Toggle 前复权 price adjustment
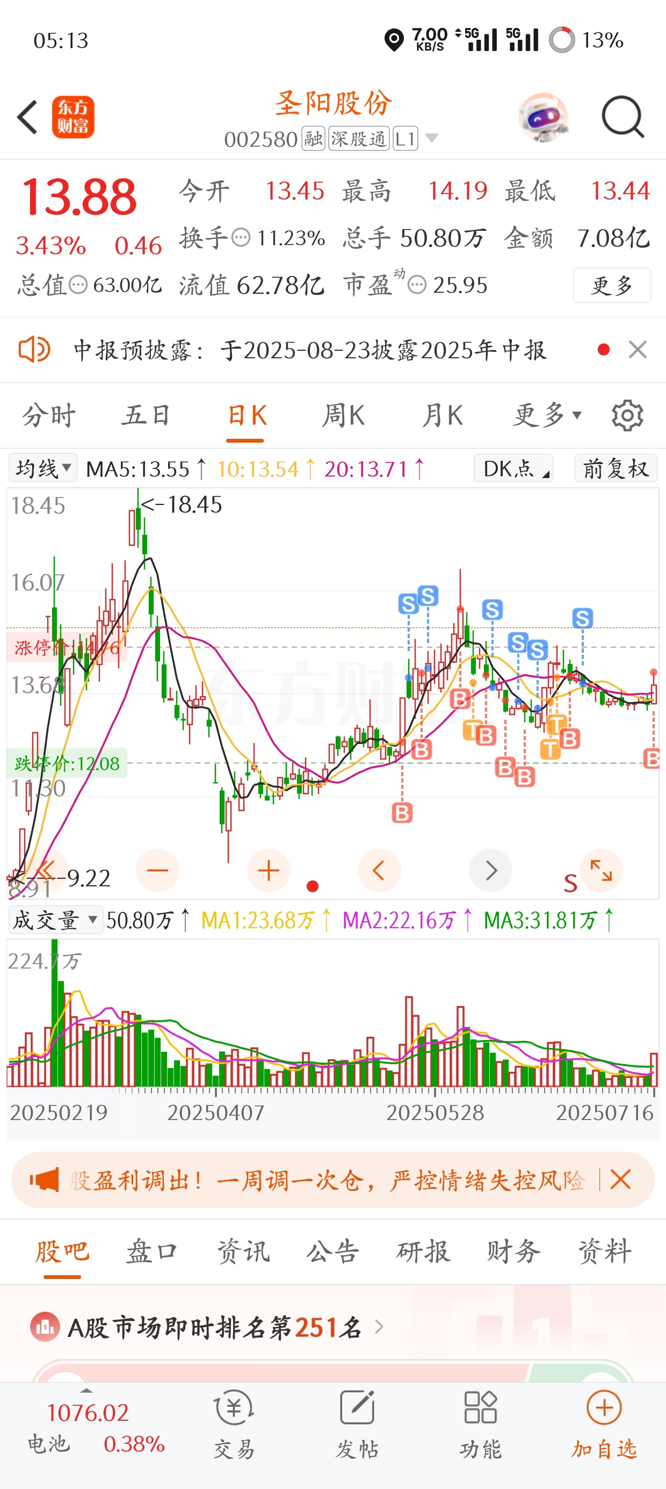Screen dimensions: 666x1489 (x=616, y=468)
